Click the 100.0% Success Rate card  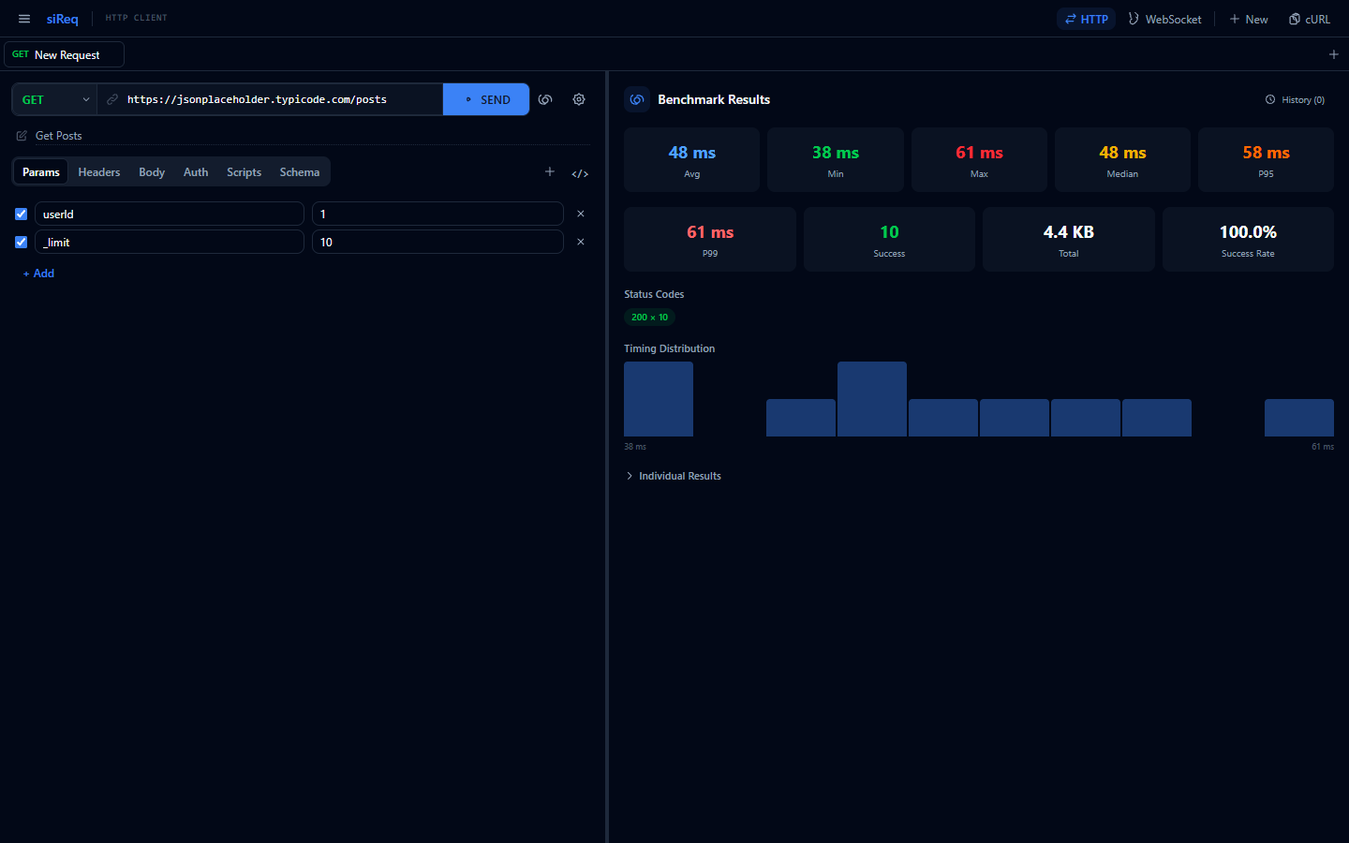(x=1248, y=240)
